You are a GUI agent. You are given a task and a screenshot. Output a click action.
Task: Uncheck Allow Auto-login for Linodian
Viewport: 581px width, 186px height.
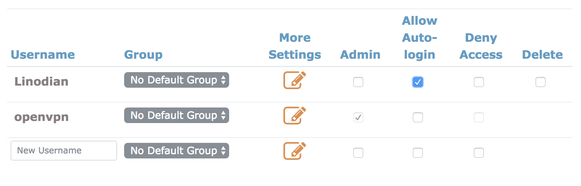click(x=418, y=82)
